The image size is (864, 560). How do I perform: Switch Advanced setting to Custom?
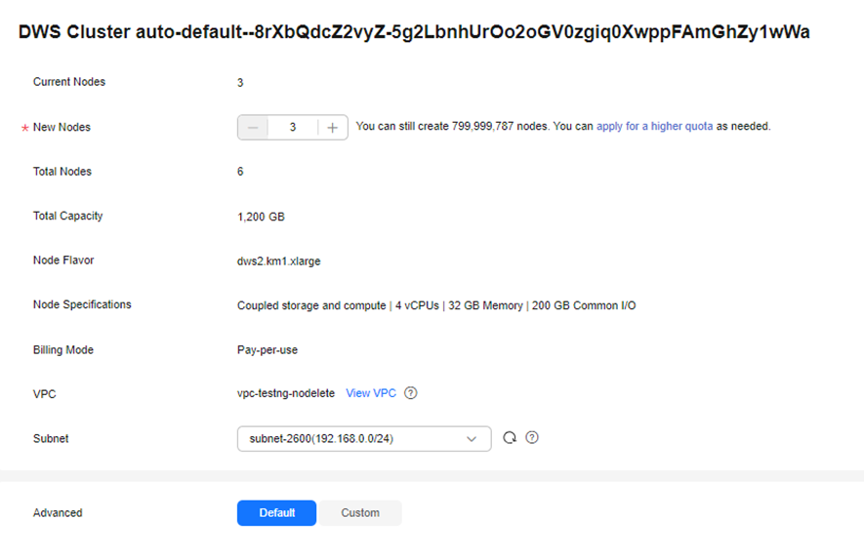coord(360,512)
